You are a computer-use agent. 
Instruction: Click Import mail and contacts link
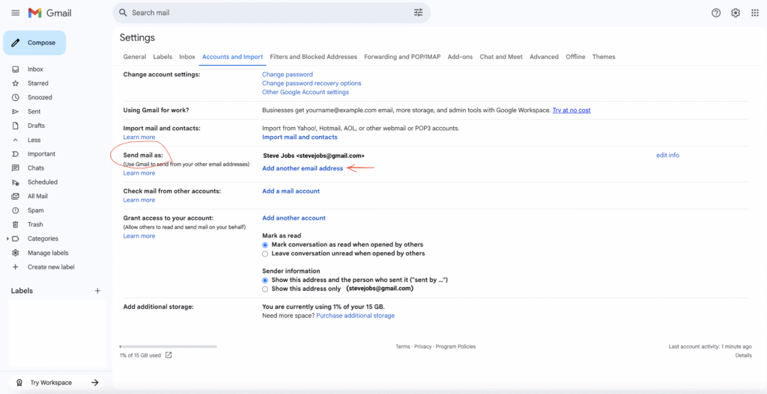pyautogui.click(x=300, y=138)
